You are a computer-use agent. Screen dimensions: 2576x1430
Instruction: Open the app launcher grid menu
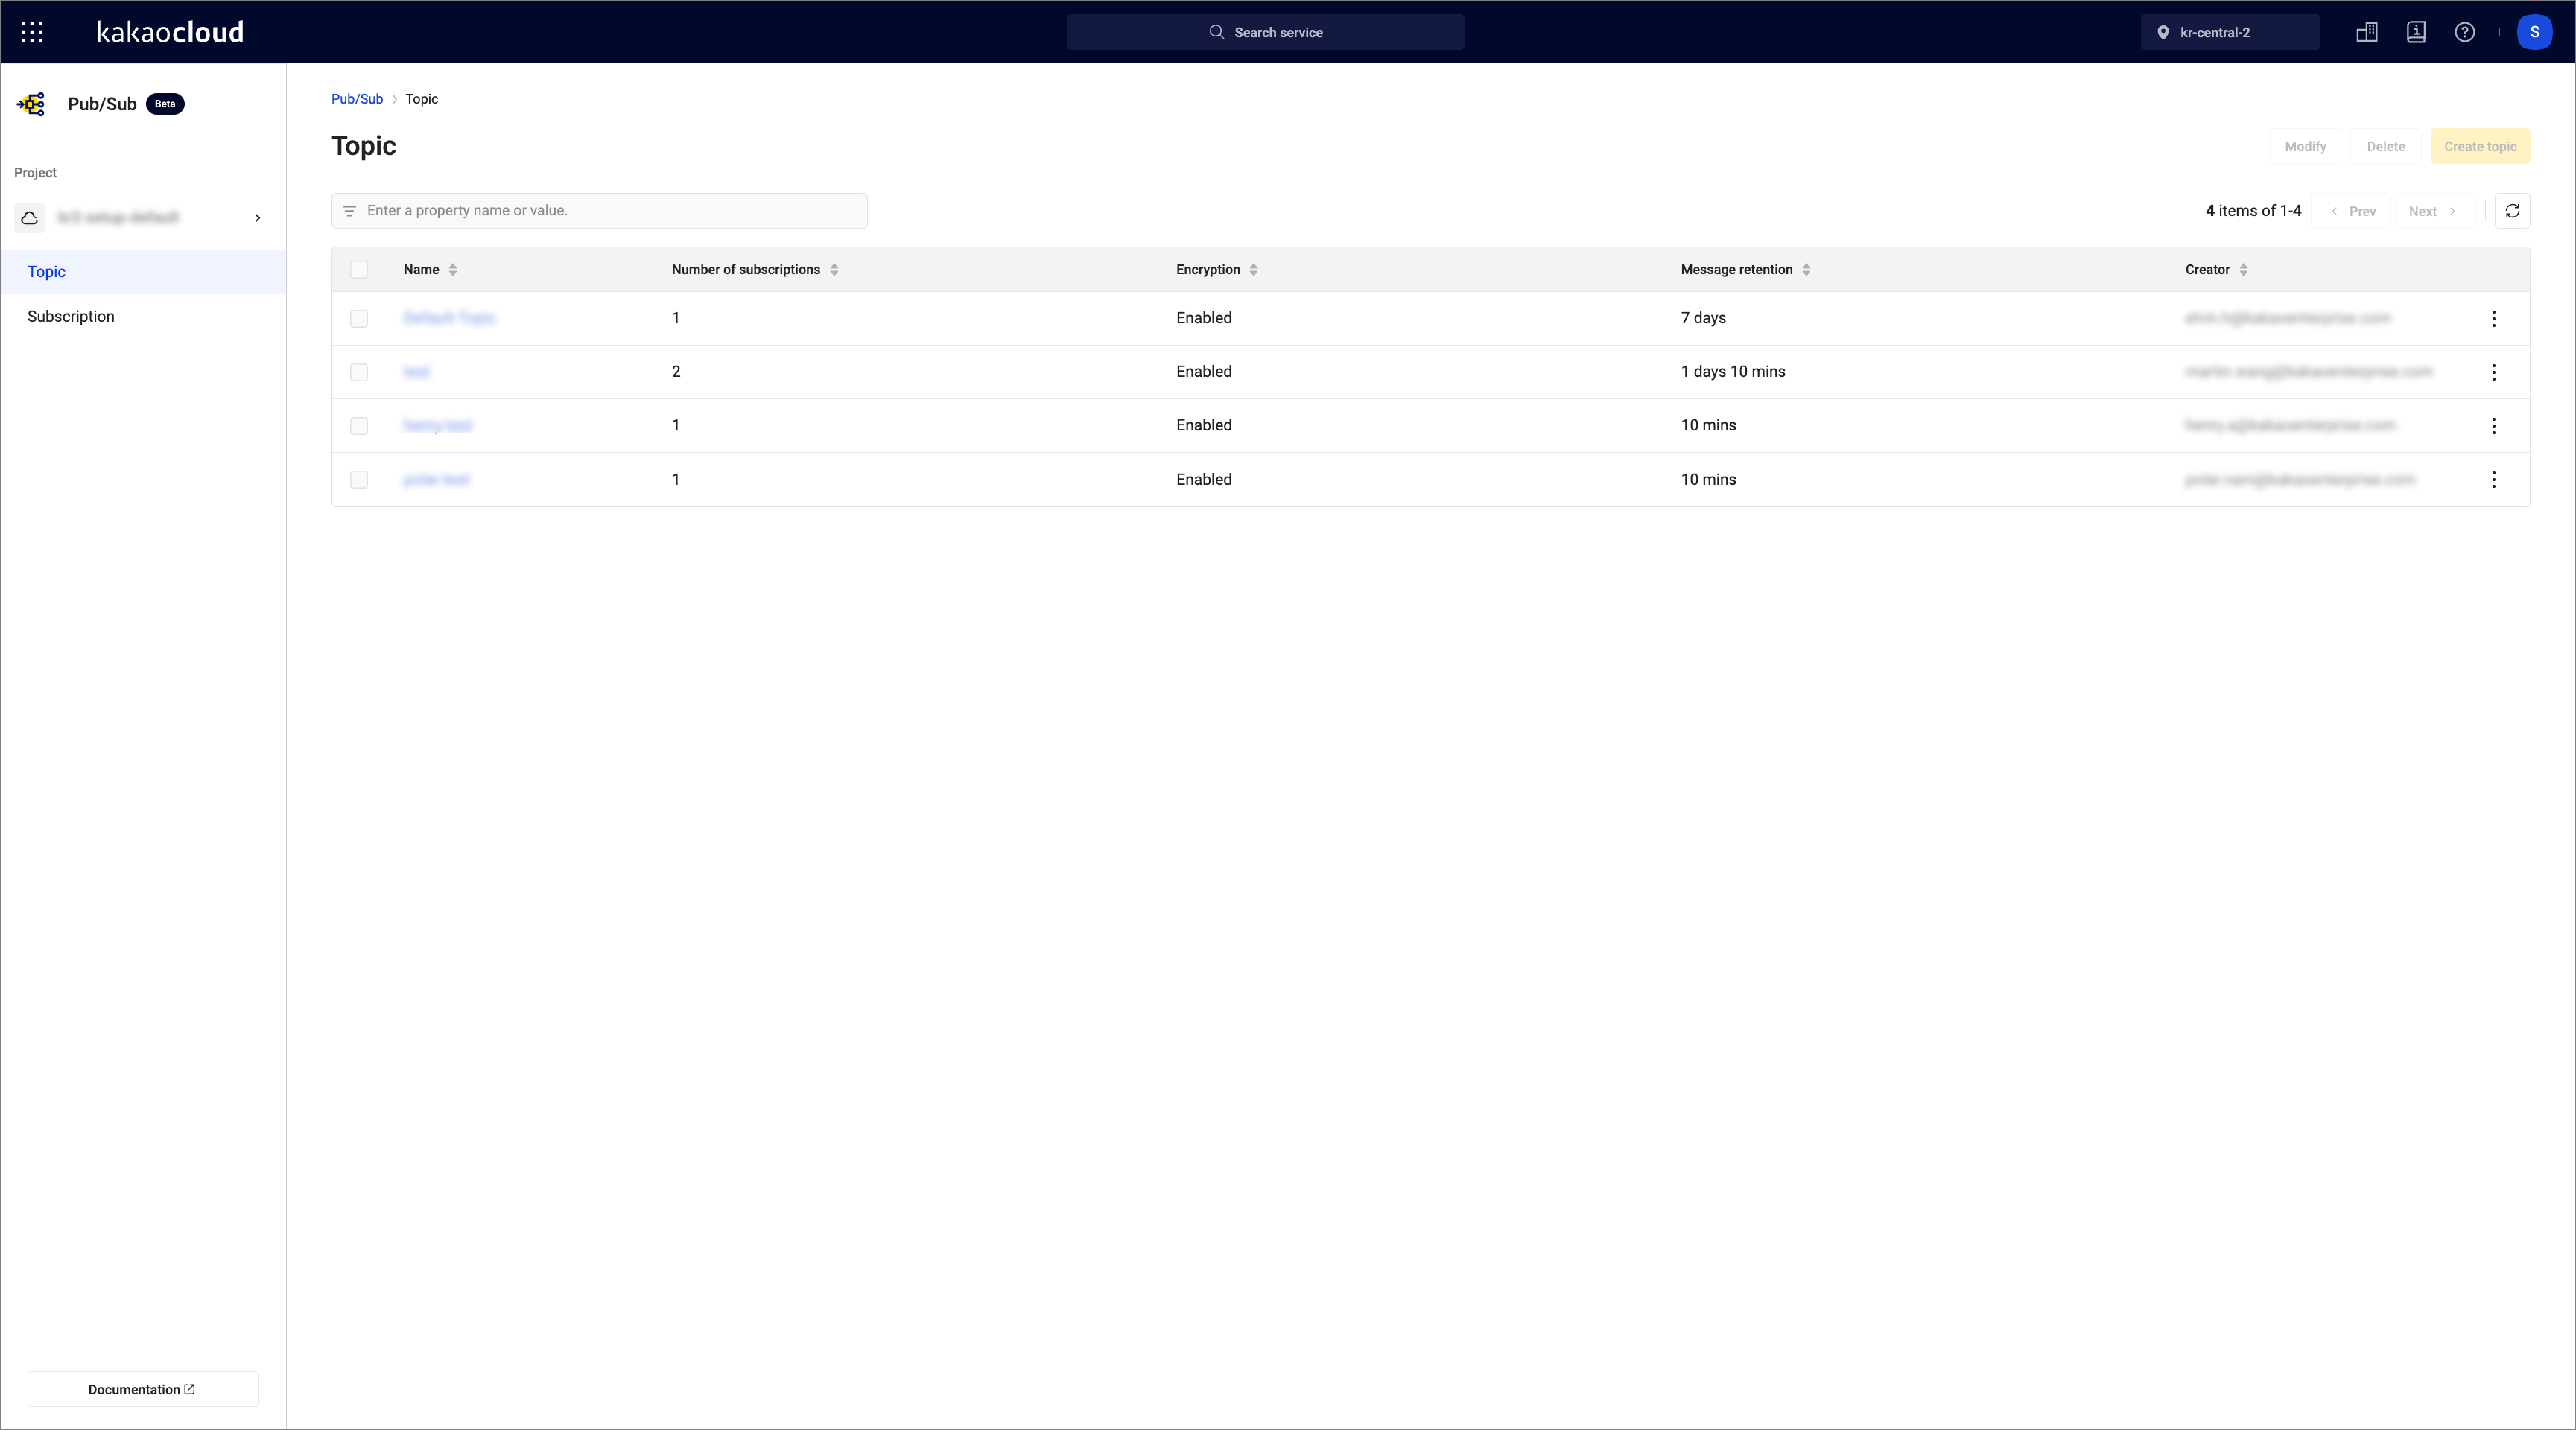[32, 32]
